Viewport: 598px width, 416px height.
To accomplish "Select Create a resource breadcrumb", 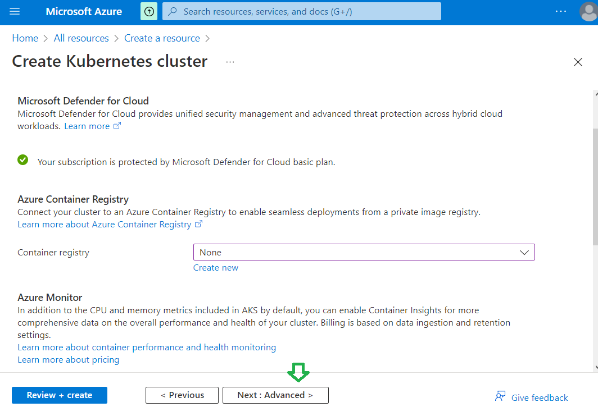I will pos(162,38).
